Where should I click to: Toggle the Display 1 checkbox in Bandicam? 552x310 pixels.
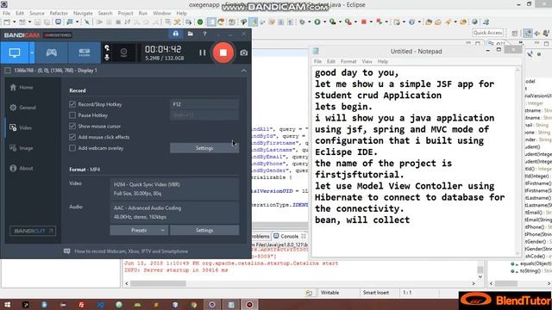point(8,71)
